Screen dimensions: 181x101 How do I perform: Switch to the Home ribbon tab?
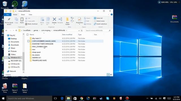[x=15, y=15]
